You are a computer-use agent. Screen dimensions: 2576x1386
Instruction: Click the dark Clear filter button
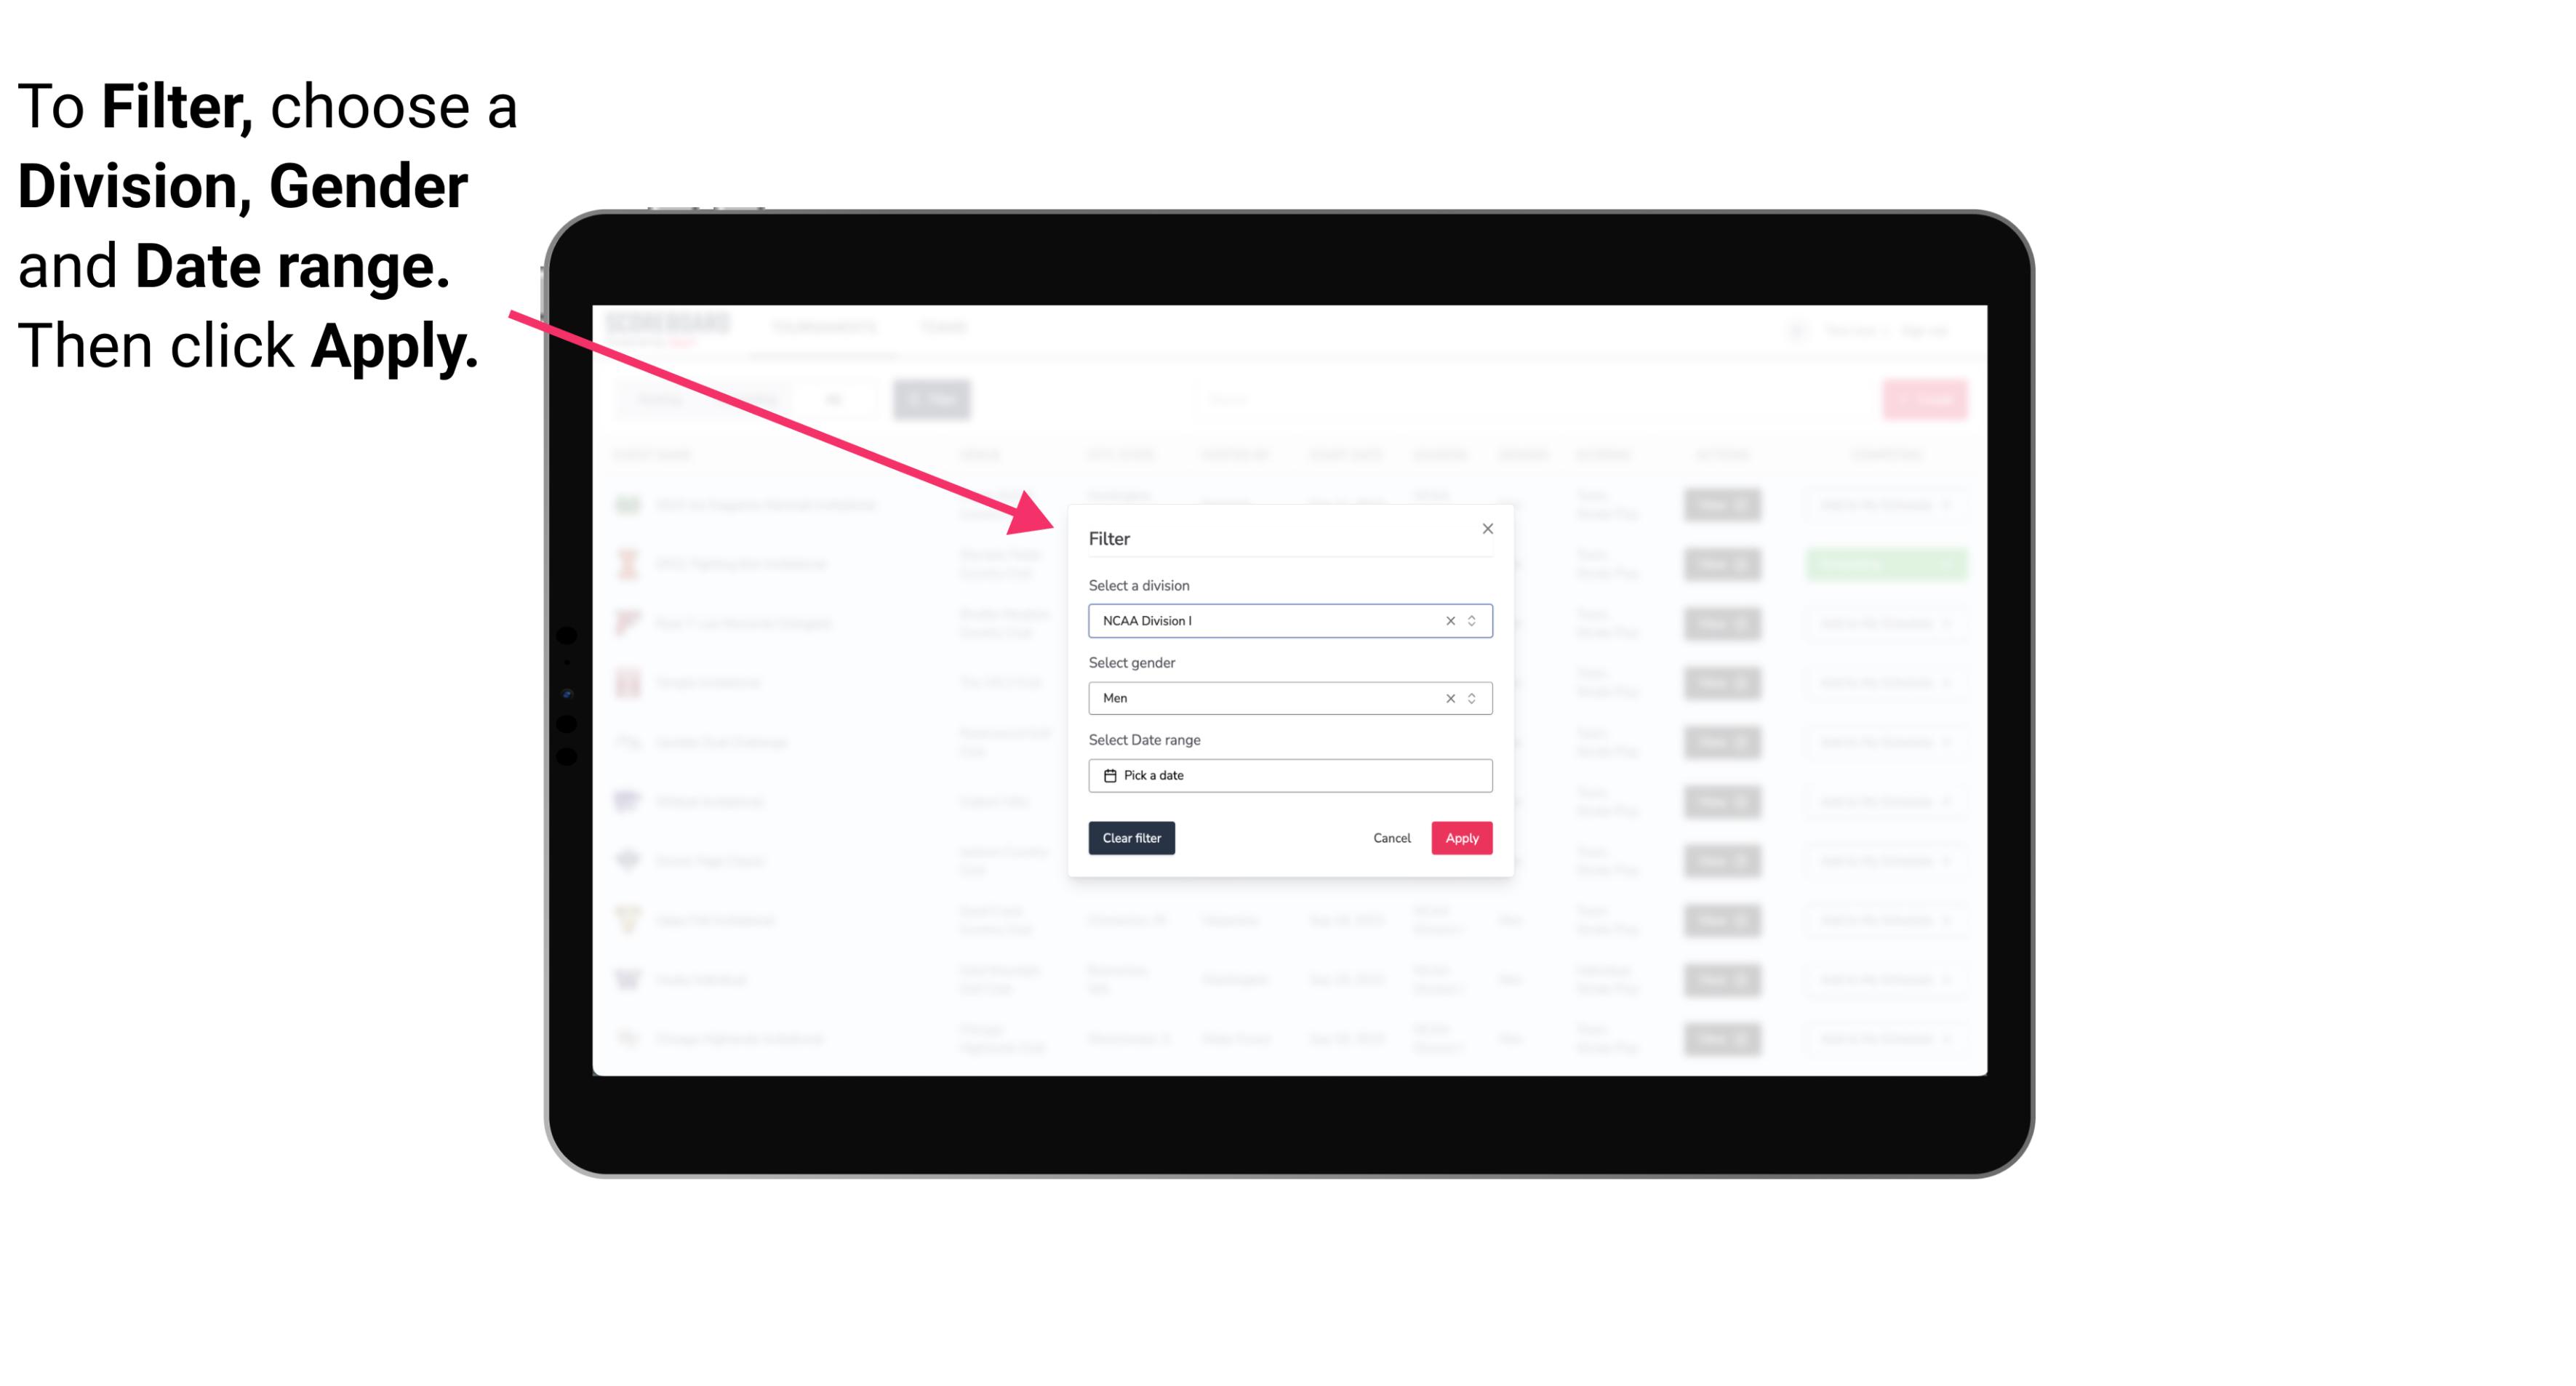(1132, 838)
